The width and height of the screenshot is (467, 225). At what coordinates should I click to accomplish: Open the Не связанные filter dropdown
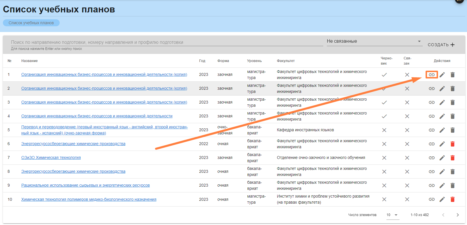[374, 41]
